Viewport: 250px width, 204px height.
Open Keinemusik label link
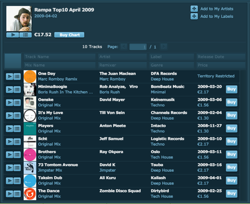tap(163, 99)
